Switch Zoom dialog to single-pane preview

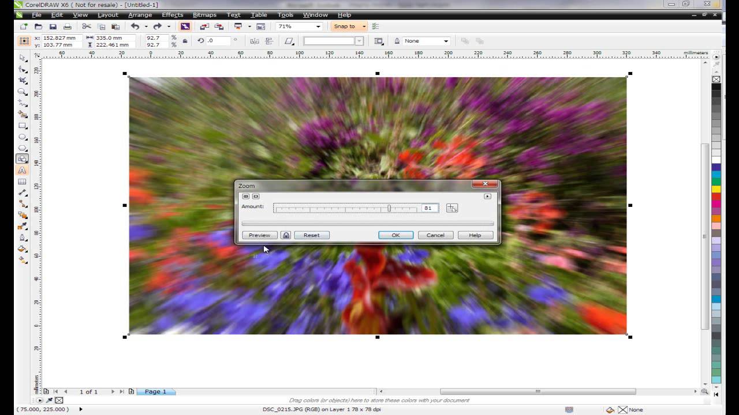[x=256, y=196]
